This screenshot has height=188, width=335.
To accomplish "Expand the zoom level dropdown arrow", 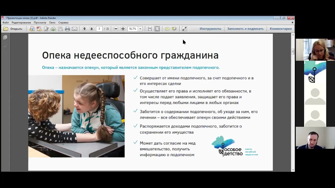I will pos(140,29).
